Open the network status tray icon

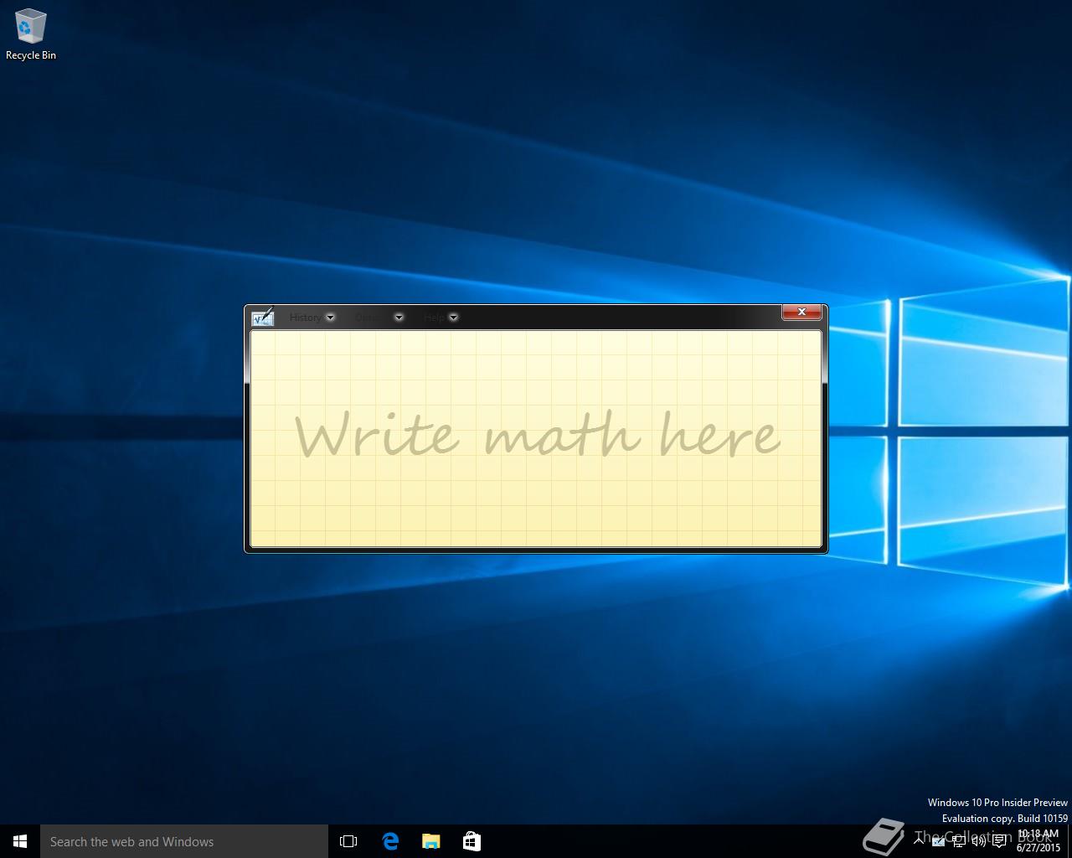point(959,841)
